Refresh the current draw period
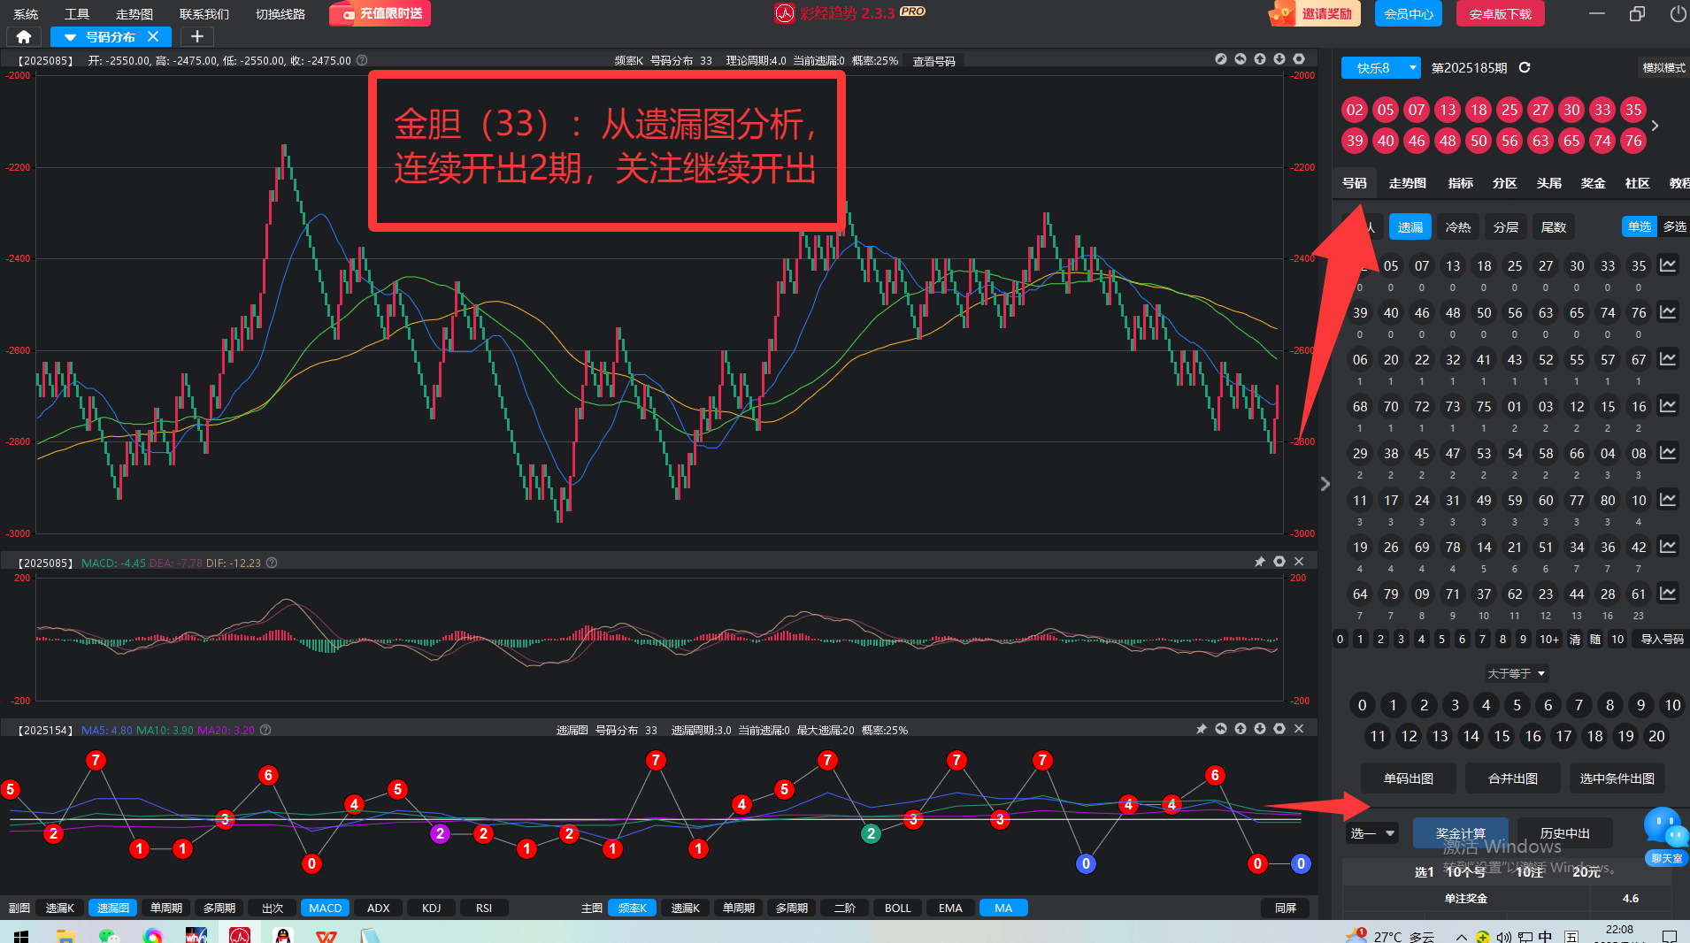 [1525, 67]
